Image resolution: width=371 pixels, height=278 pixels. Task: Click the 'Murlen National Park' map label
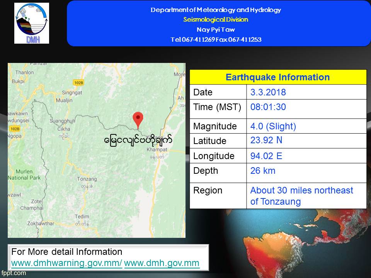pyautogui.click(x=24, y=175)
